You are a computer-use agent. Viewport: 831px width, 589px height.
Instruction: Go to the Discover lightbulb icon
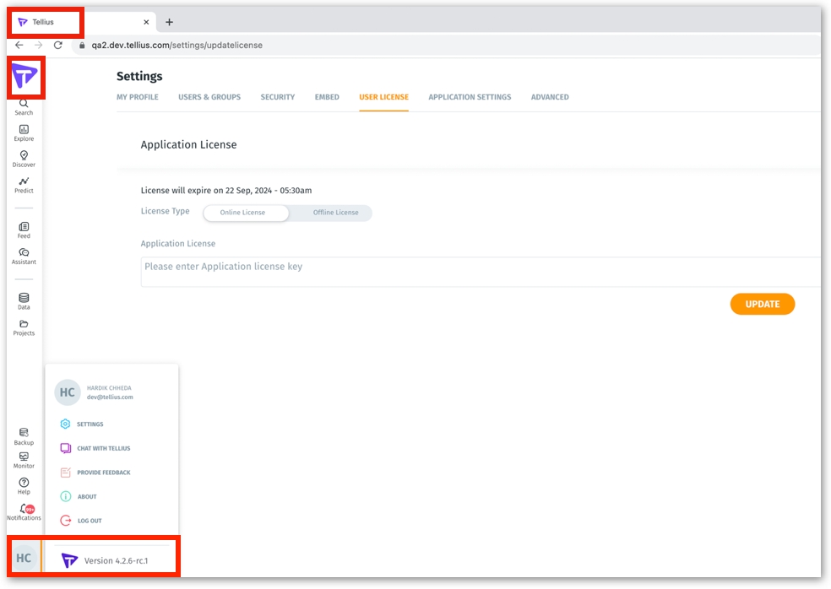pyautogui.click(x=24, y=156)
